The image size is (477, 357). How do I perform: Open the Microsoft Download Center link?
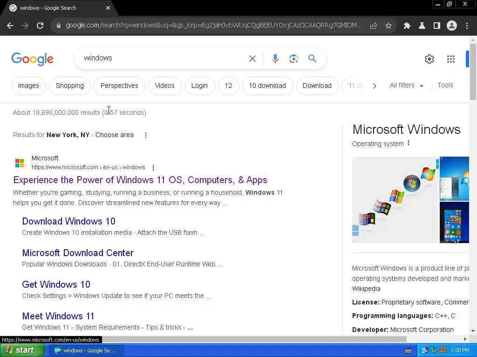click(78, 253)
